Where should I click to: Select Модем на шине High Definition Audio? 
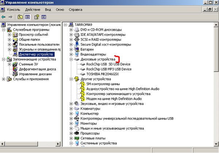(114, 99)
